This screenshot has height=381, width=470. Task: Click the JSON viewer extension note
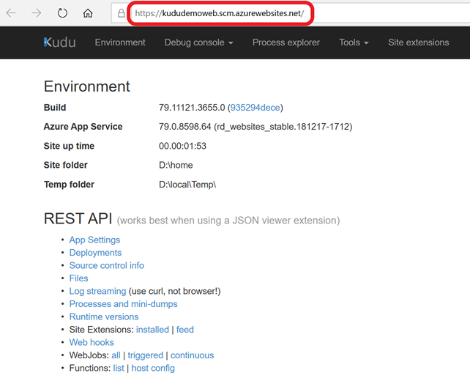point(228,221)
